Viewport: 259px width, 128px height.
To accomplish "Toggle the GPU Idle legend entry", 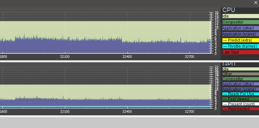I will (241, 69).
